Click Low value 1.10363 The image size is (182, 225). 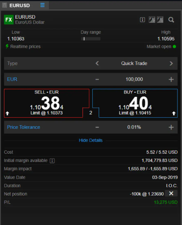(x=16, y=39)
